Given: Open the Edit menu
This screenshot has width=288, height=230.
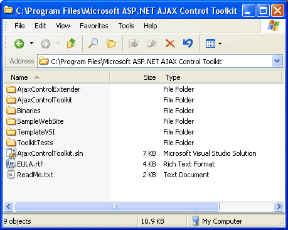Looking at the screenshot, I should (x=40, y=26).
